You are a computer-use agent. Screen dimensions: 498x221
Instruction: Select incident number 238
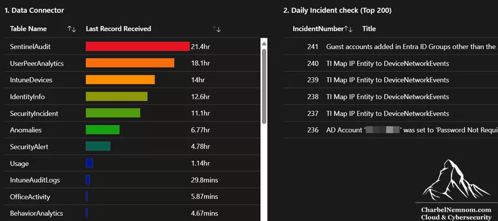(313, 97)
